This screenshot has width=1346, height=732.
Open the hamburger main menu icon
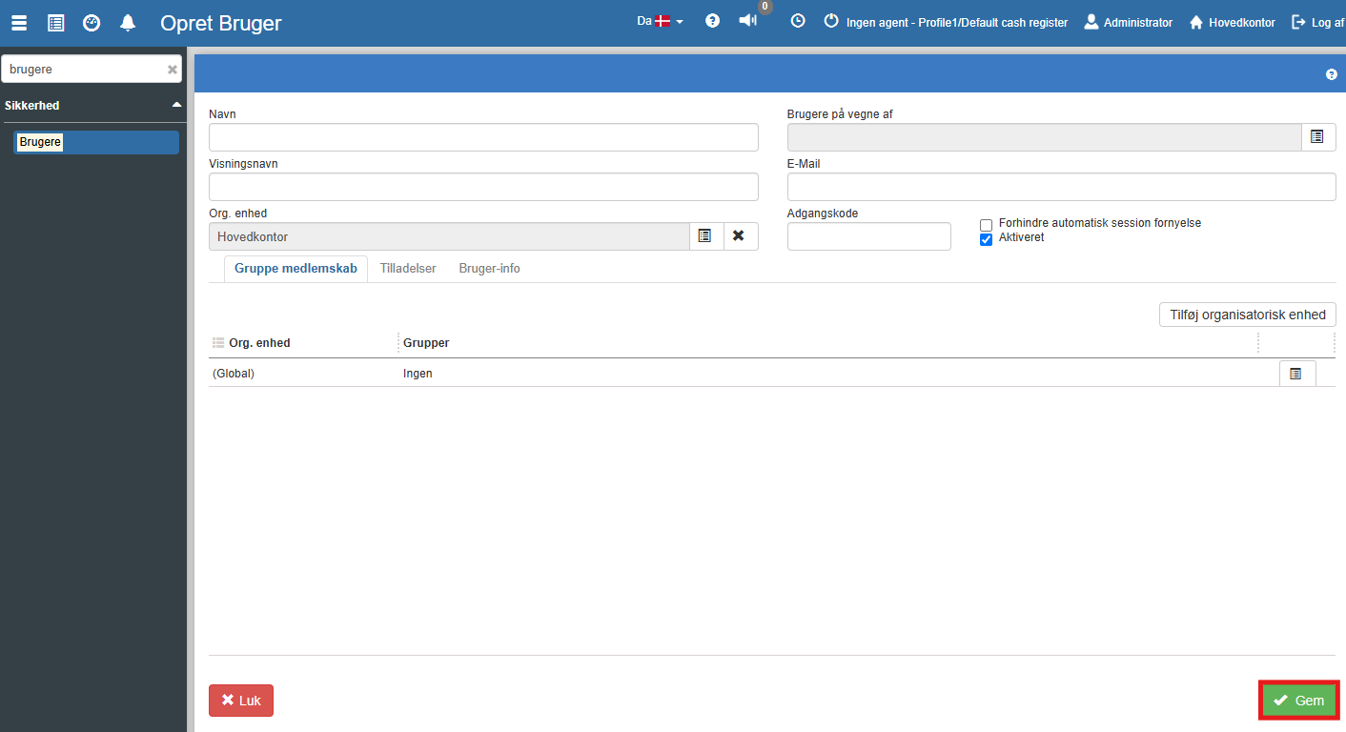pyautogui.click(x=19, y=23)
